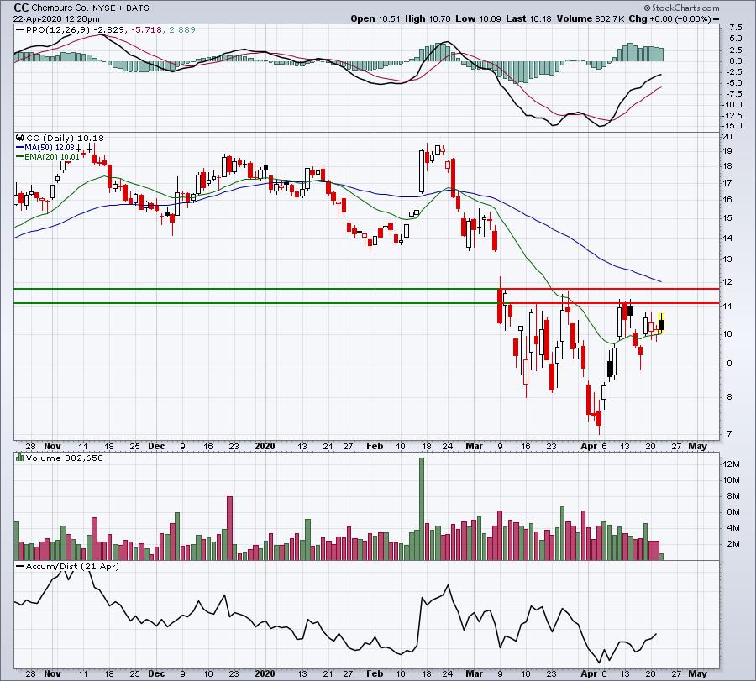Click the candlestick icon beside CC (Daily)
Viewport: 756px width, 681px height.
(20, 138)
